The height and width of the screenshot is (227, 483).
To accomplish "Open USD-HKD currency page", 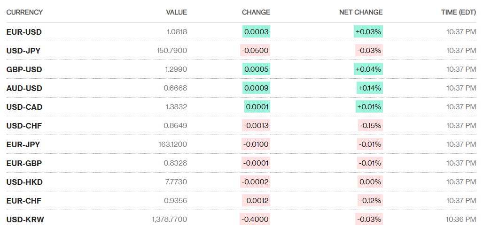I will point(24,182).
